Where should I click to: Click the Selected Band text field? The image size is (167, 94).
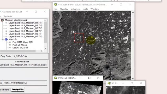click(x=23, y=65)
